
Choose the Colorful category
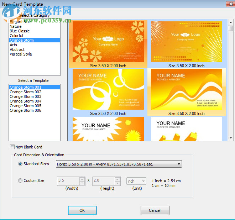pos(35,36)
